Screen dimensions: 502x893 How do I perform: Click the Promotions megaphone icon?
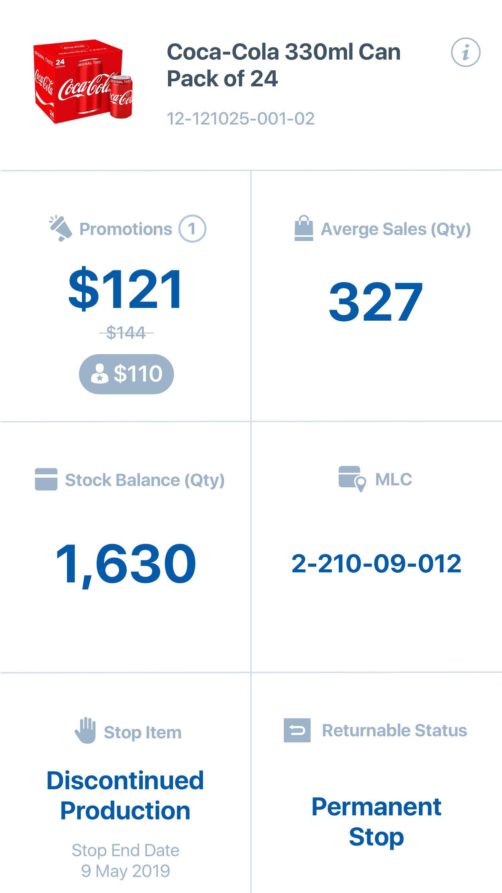click(61, 229)
